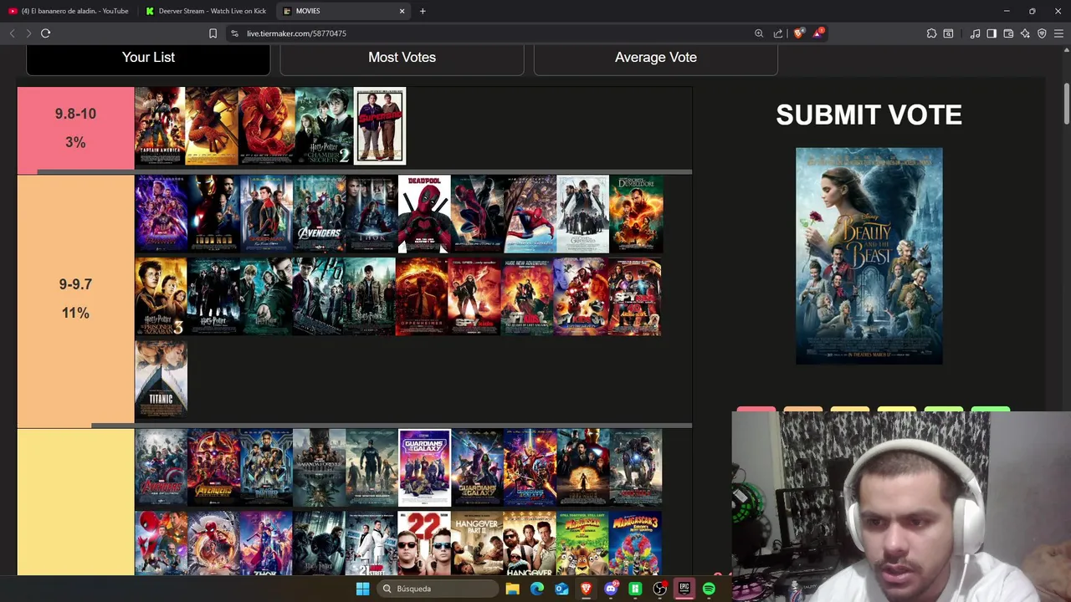1071x602 pixels.
Task: Switch to the Deerver Stream Kick tab
Action: [206, 11]
